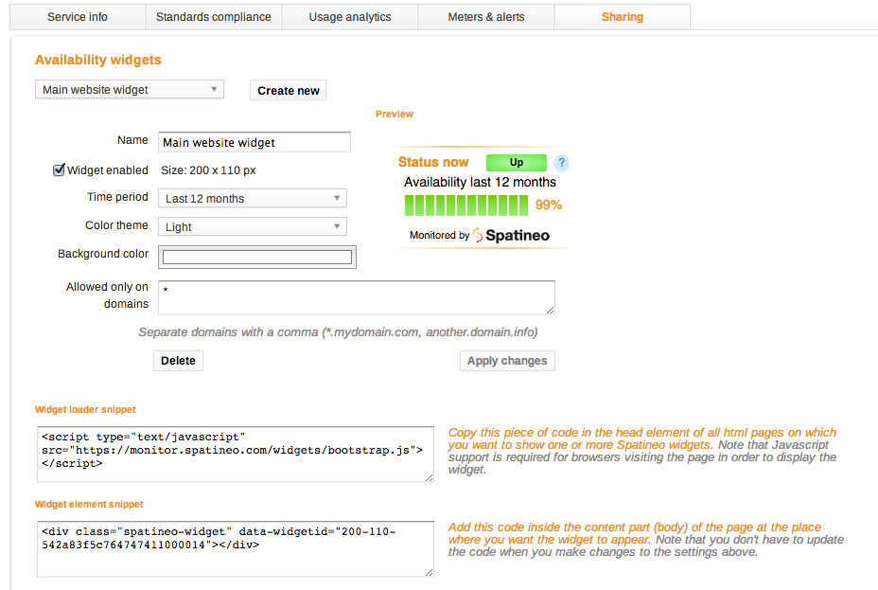Select the Sharing tab
The image size is (878, 590).
pyautogui.click(x=623, y=17)
